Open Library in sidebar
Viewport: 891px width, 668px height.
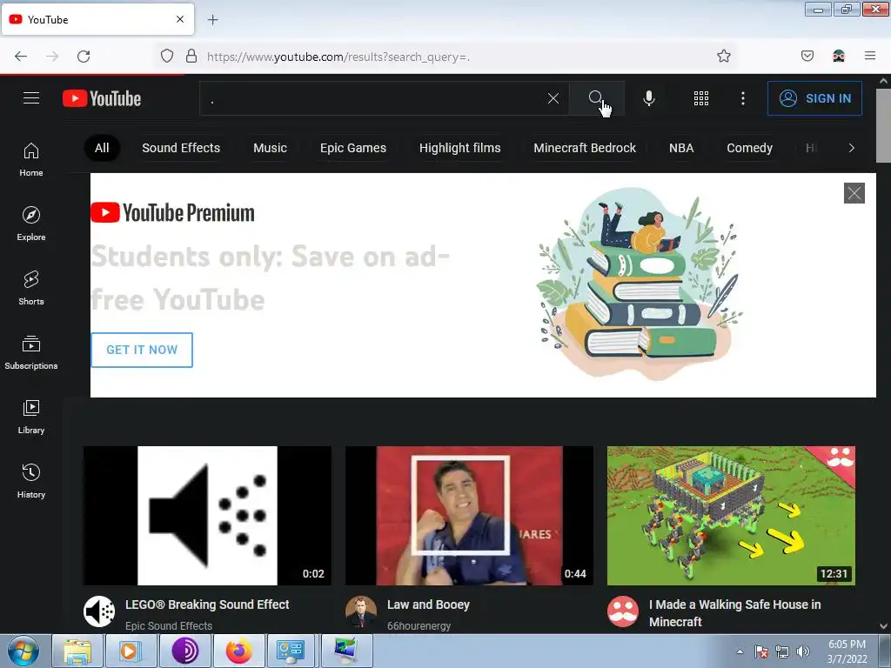pyautogui.click(x=31, y=417)
